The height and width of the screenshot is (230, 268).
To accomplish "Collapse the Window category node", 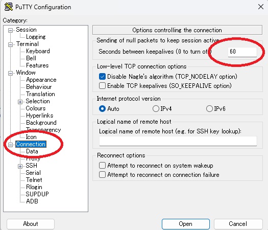I will click(x=10, y=73).
